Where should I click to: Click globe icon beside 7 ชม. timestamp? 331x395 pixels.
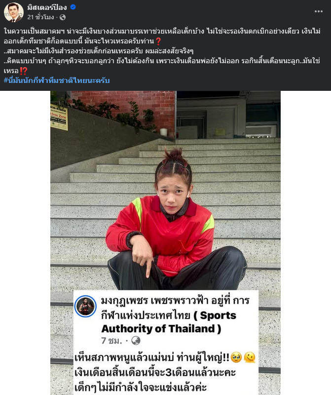click(136, 341)
